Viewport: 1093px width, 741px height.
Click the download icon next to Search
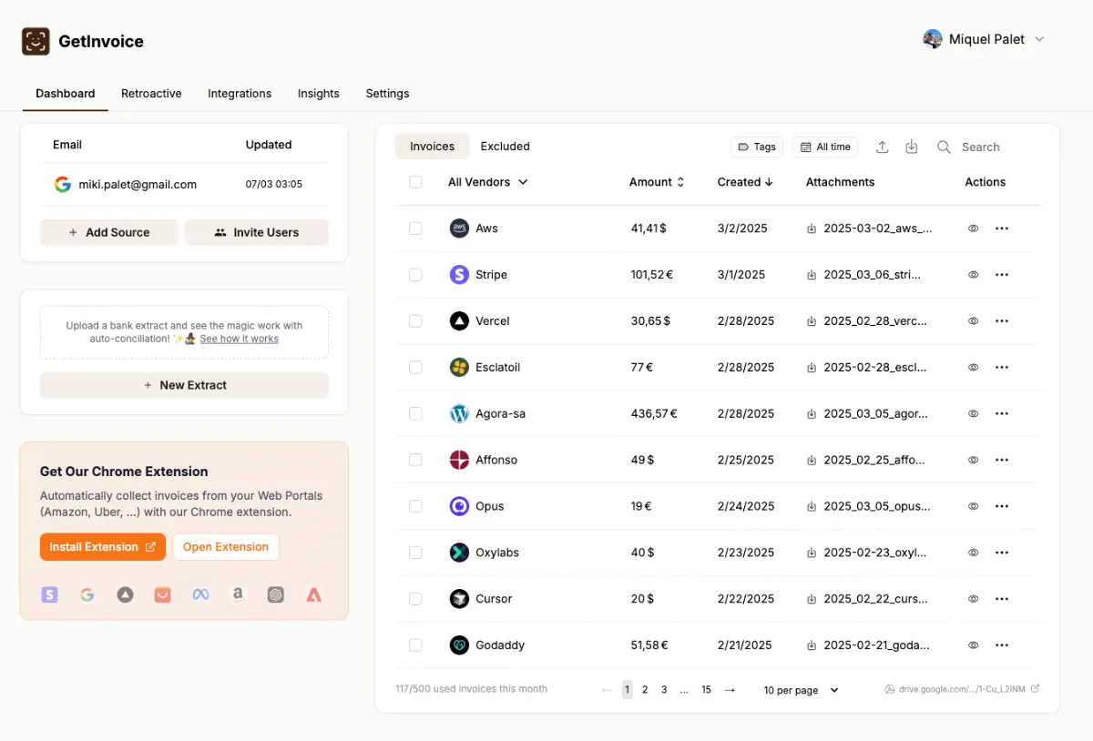911,147
